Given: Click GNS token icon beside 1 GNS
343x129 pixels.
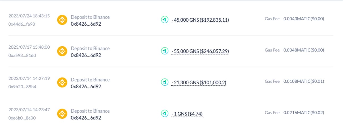Looking at the screenshot, I should tap(165, 114).
